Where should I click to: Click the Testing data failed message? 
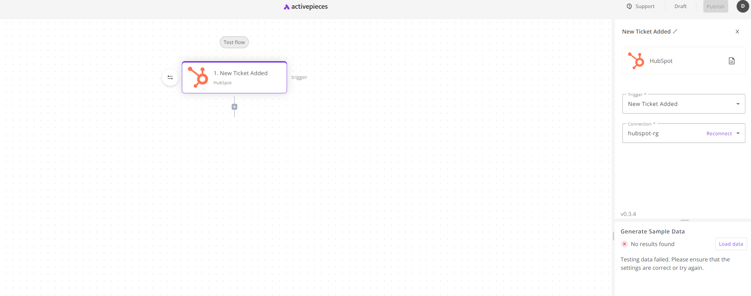[675, 263]
